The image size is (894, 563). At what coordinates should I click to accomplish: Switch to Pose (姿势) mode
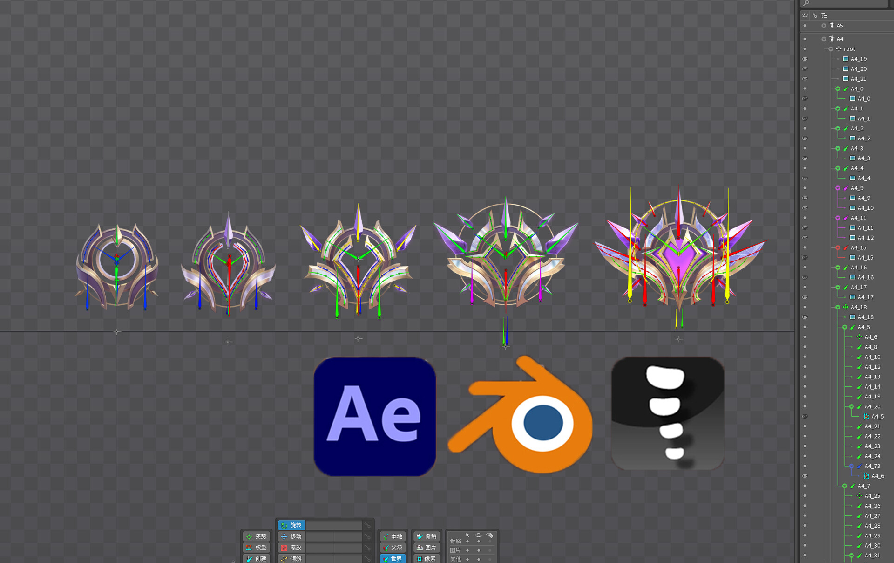pos(257,536)
